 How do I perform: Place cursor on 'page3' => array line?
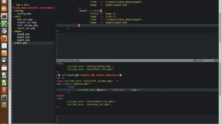(x=90, y=11)
